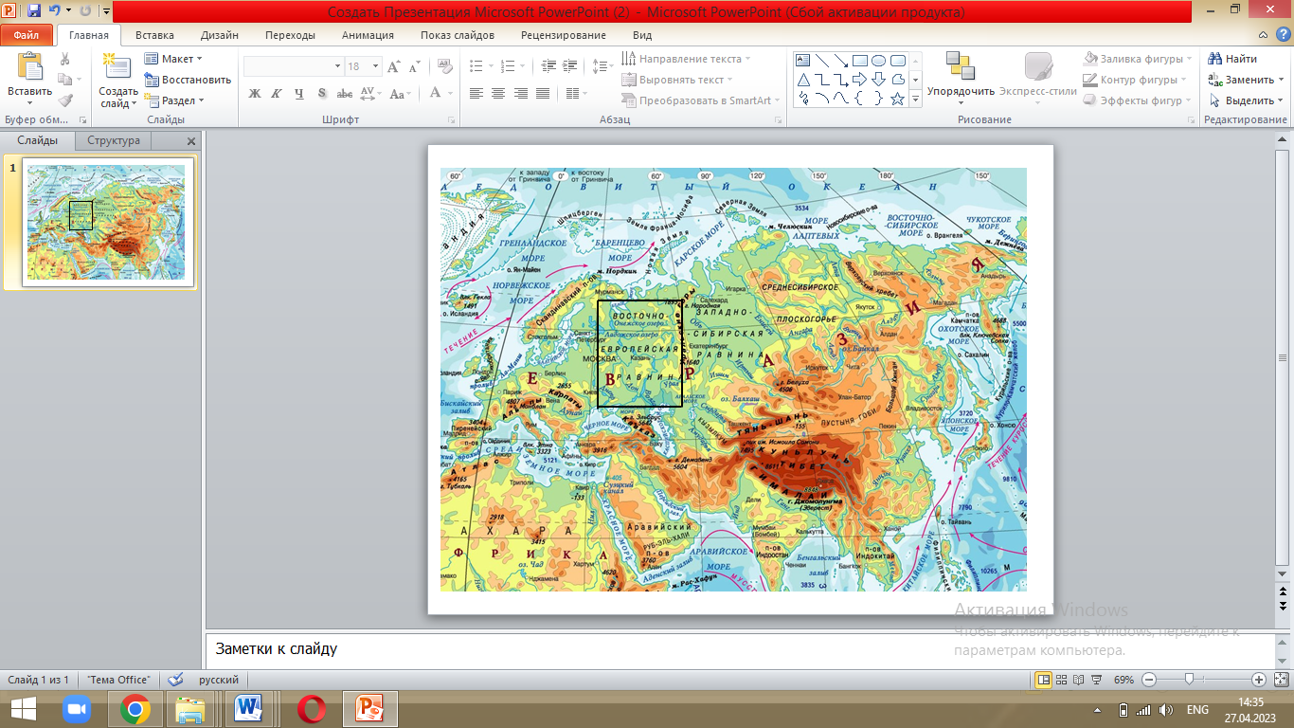
Task: Pick the right arrow shape in gallery
Action: coord(859,80)
